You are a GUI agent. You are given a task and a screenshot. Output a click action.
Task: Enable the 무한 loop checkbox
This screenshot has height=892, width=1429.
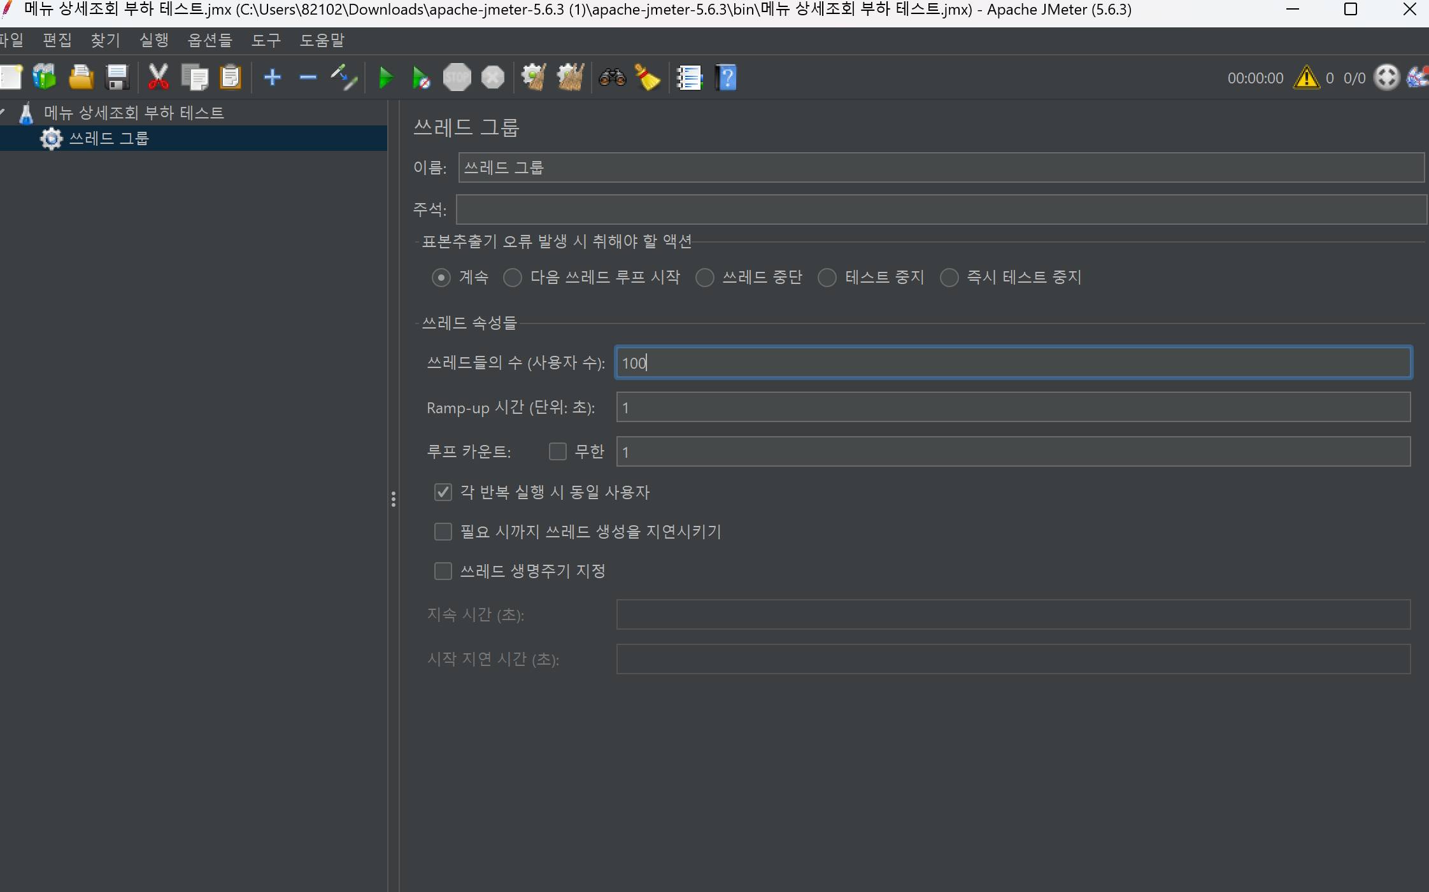click(558, 451)
